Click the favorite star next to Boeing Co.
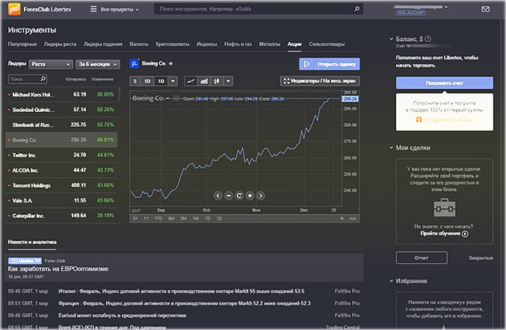The height and width of the screenshot is (330, 506). [170, 64]
